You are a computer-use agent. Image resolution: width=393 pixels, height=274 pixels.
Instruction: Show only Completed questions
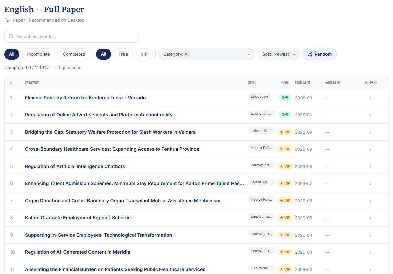click(x=74, y=54)
